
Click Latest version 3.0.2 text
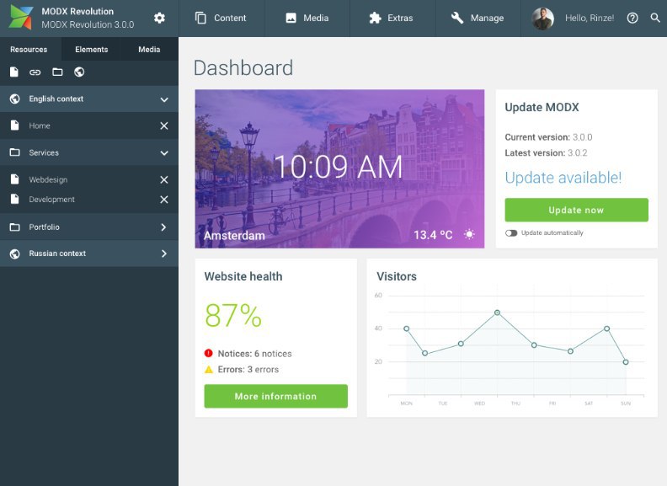(546, 152)
